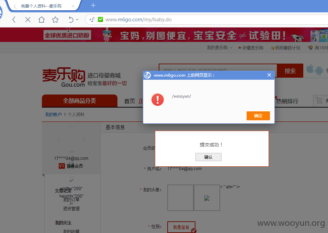
Task: Click the 基本信息 section heading
Action: (115, 127)
